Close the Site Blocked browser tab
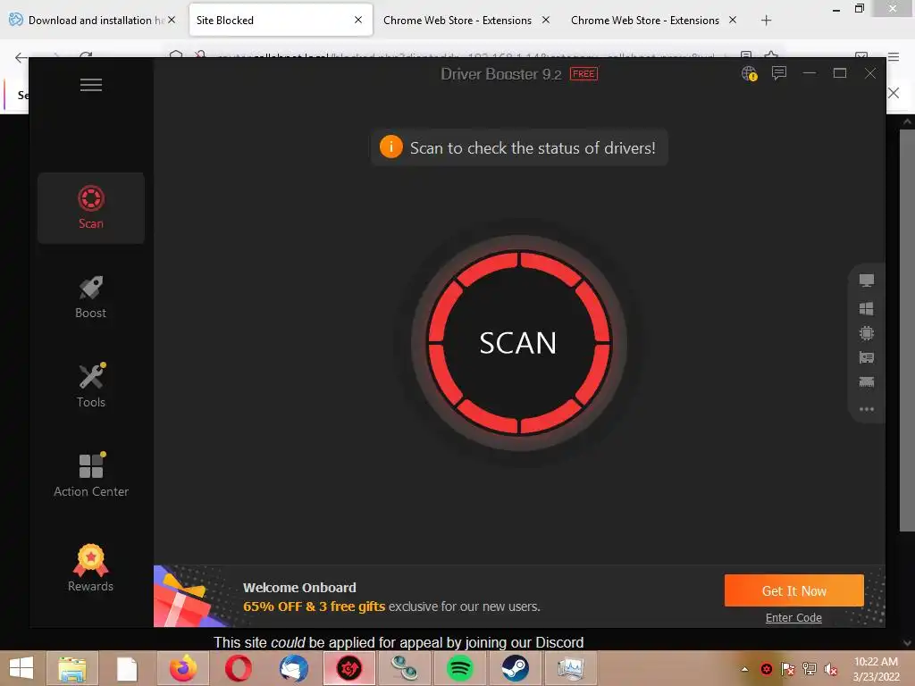Screen dimensions: 915x686 (x=358, y=20)
